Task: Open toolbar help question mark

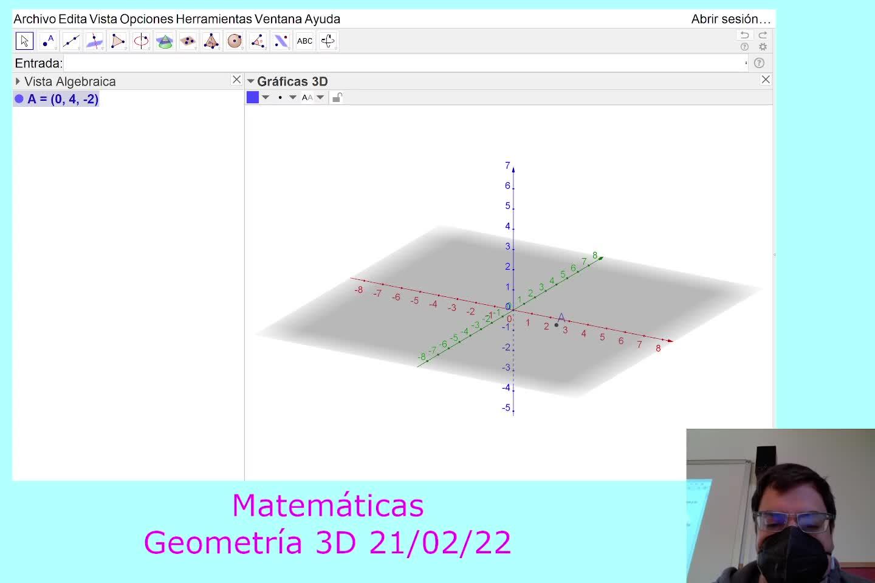Action: (744, 47)
